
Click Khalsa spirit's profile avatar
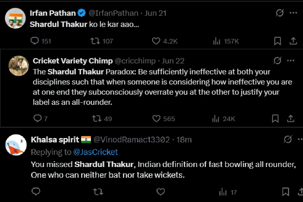click(16, 145)
